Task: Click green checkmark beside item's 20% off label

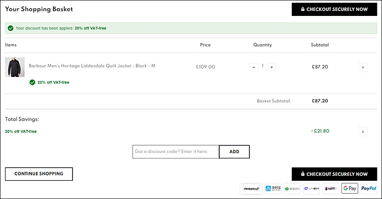Action: 32,82
